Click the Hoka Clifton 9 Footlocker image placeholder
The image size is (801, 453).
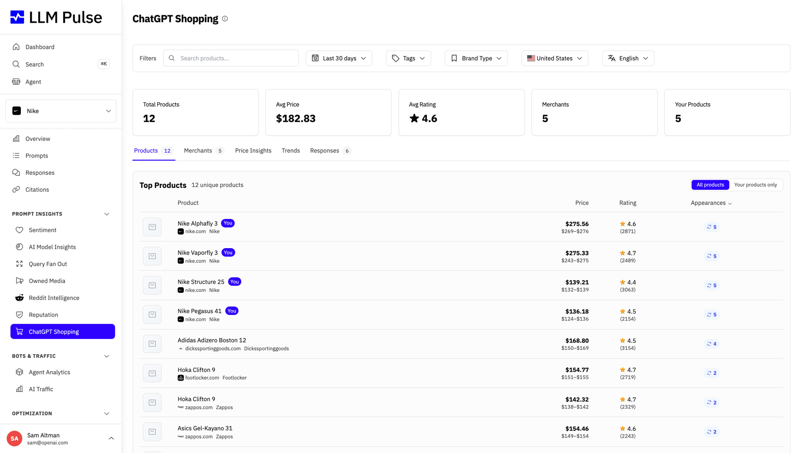[152, 373]
